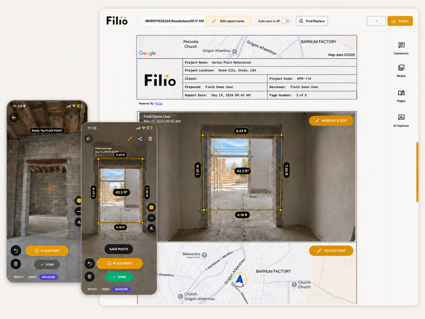Click the dash zoom box beside Export

(376, 21)
